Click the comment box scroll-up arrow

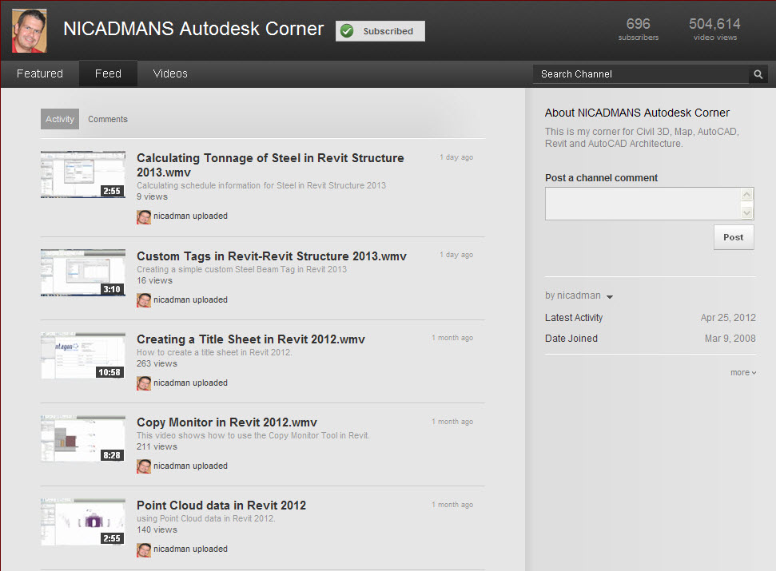coord(746,195)
